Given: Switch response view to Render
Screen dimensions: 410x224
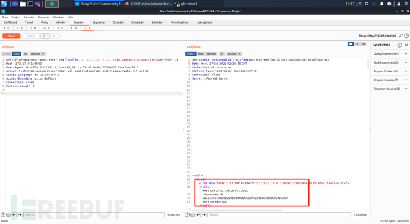Looking at the screenshot, I should tap(212, 54).
